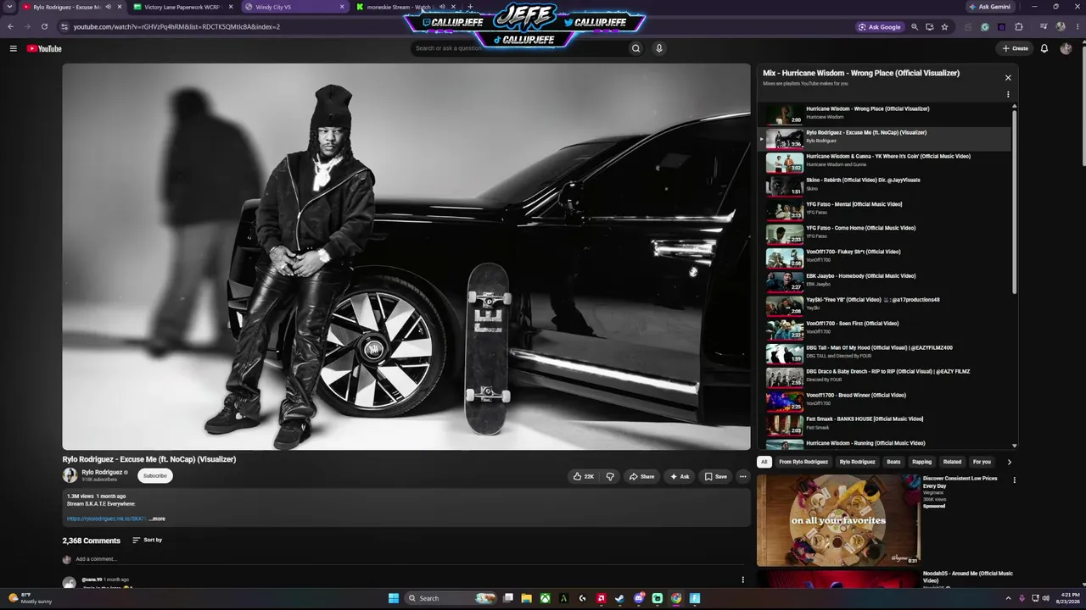The image size is (1086, 610).
Task: Switch to the Victory Lane Paperwork tab
Action: [x=182, y=7]
